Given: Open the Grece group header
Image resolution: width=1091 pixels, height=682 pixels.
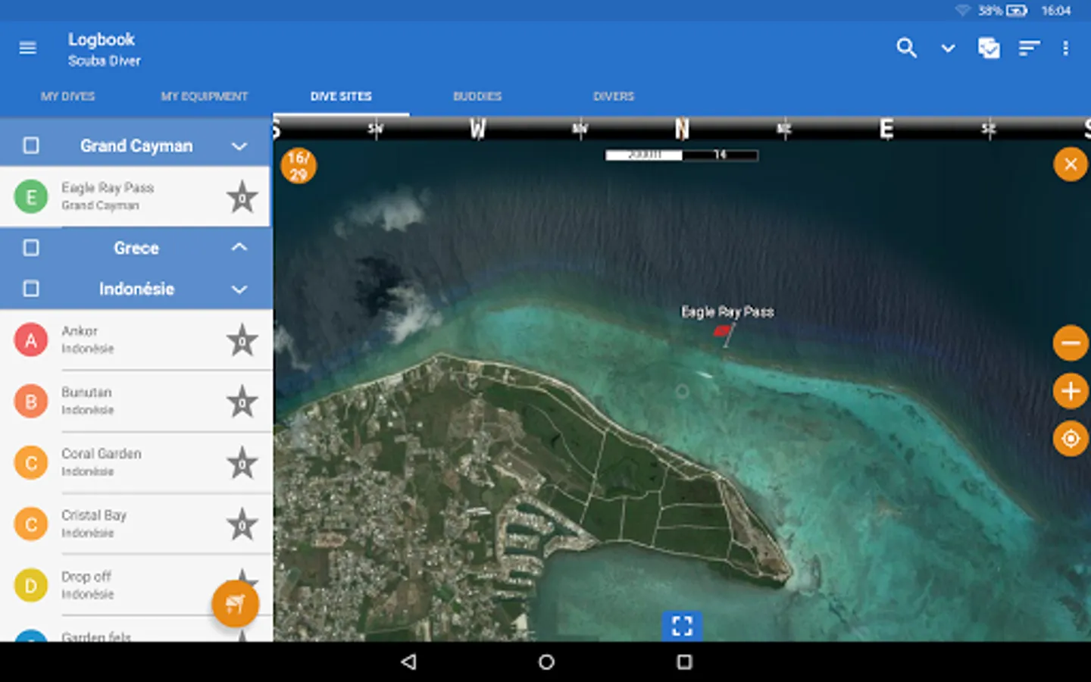Looking at the screenshot, I should pyautogui.click(x=136, y=248).
